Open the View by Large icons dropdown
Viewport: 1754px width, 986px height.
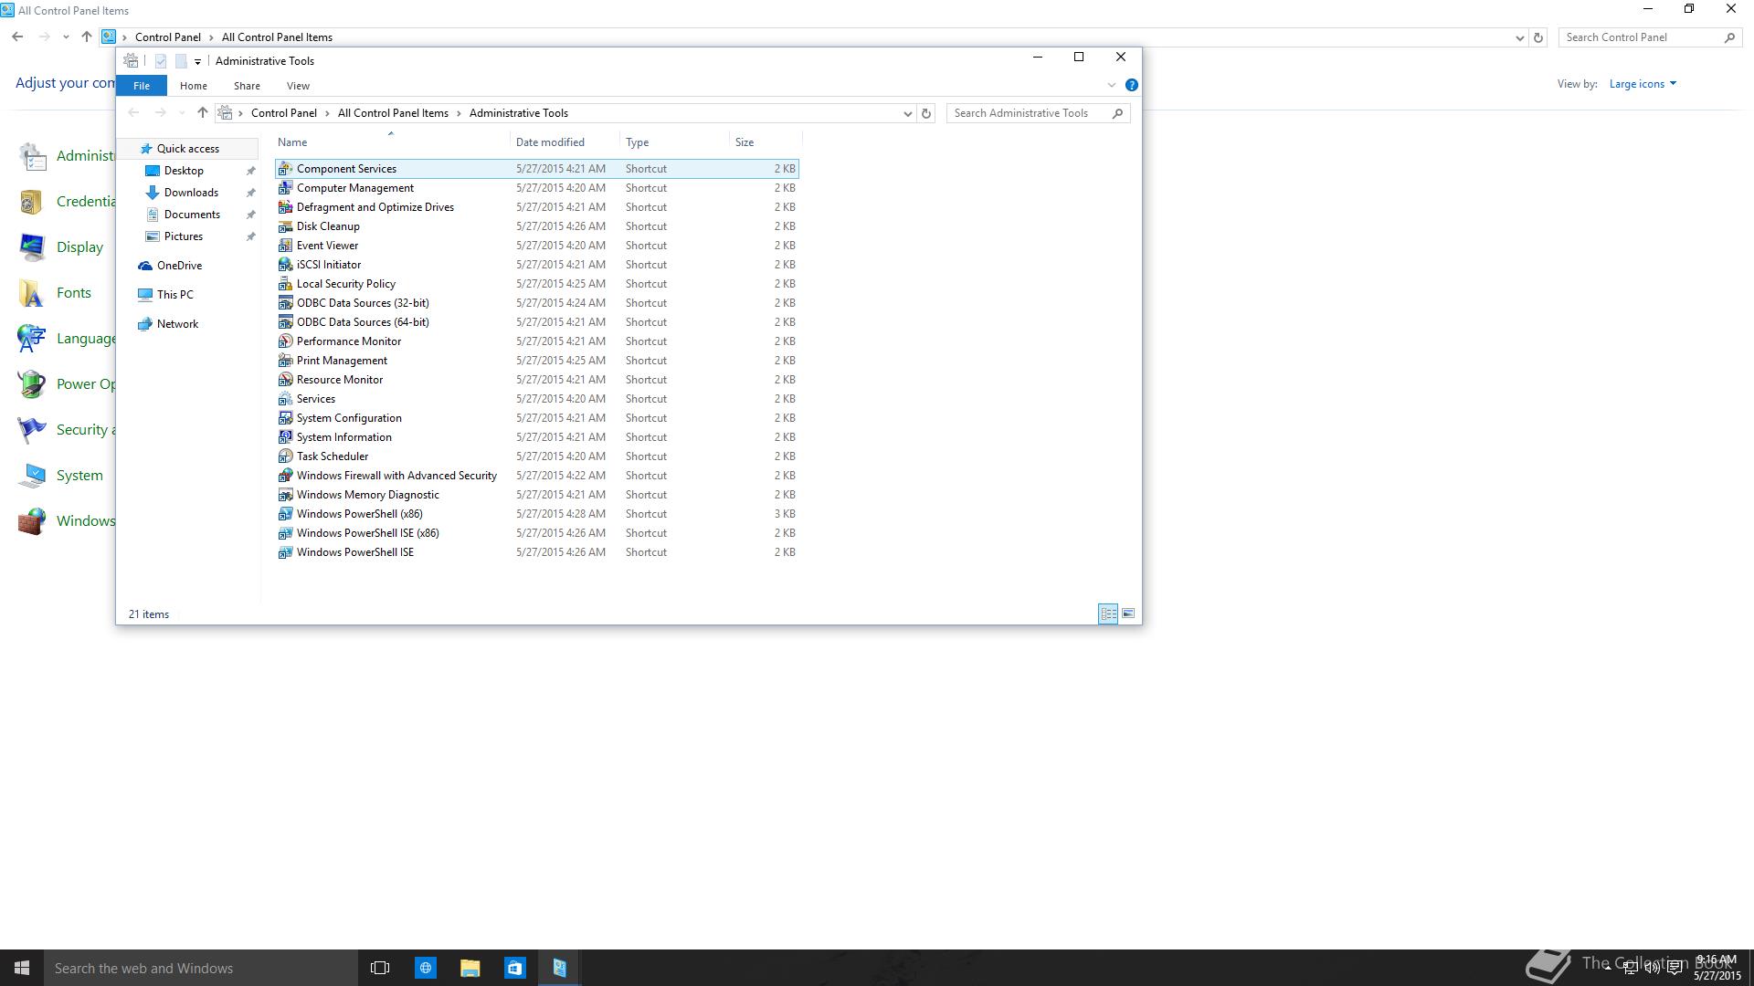point(1643,84)
